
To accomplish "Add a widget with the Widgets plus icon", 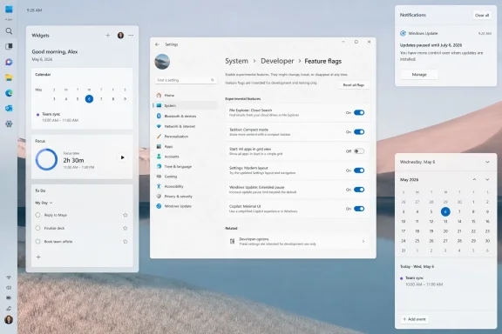I will click(107, 35).
